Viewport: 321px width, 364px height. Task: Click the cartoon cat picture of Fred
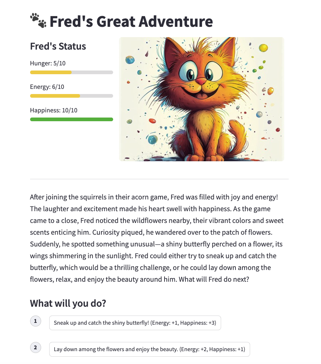(201, 99)
